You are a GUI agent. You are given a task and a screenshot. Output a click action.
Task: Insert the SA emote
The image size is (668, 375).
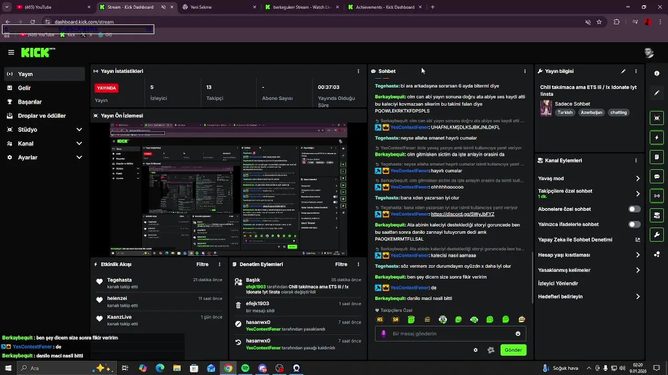click(396, 319)
